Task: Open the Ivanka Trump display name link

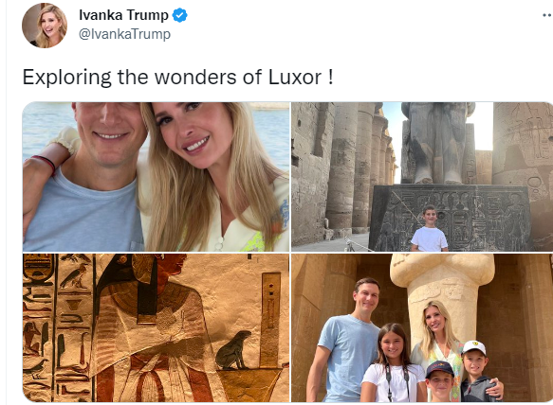Action: pos(123,15)
